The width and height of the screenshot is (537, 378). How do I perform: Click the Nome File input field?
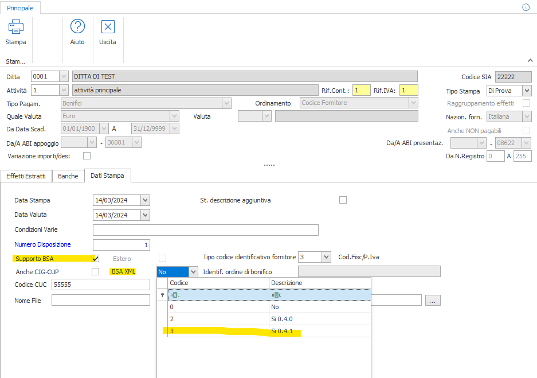[101, 300]
